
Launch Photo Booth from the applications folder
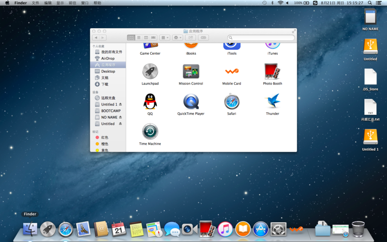point(272,72)
